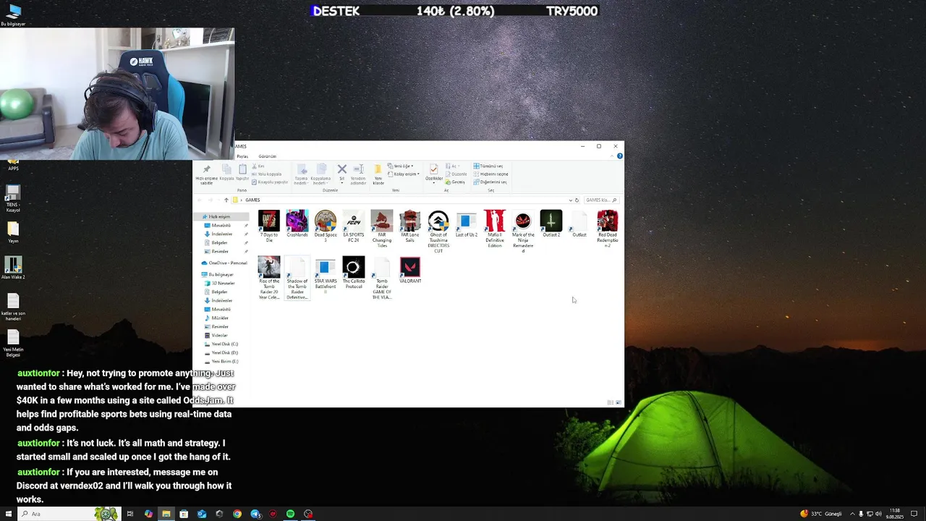
Task: Click Yolu kopyala command
Action: pos(267,174)
